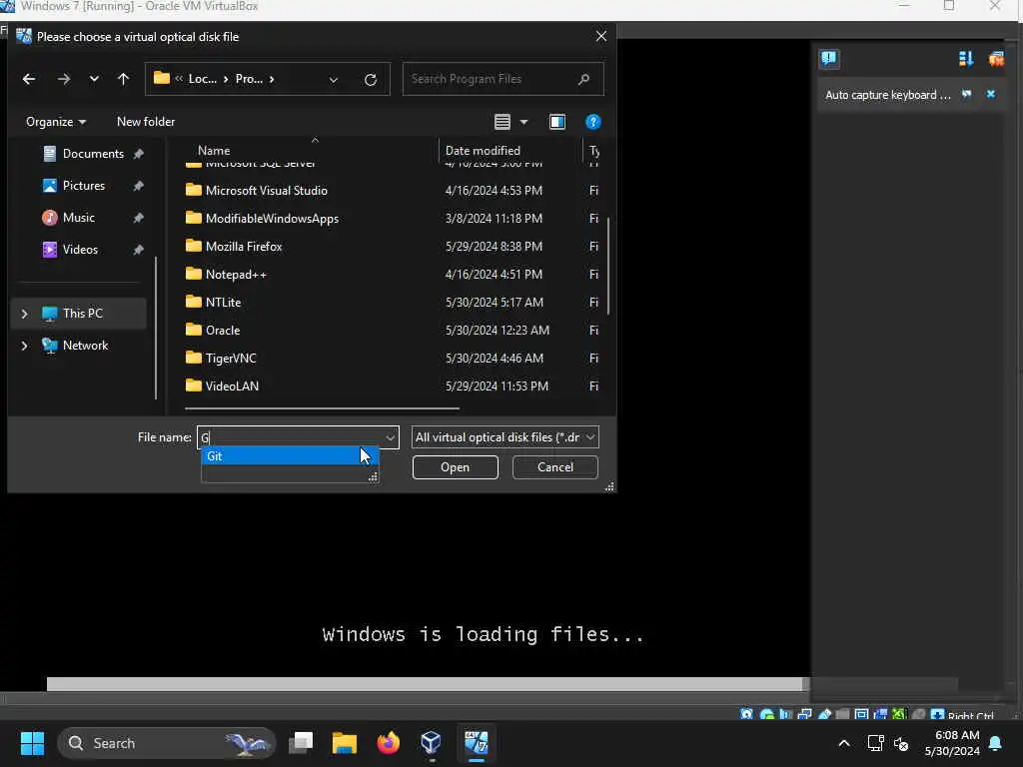Go up one folder level
The image size is (1023, 767).
pyautogui.click(x=123, y=79)
